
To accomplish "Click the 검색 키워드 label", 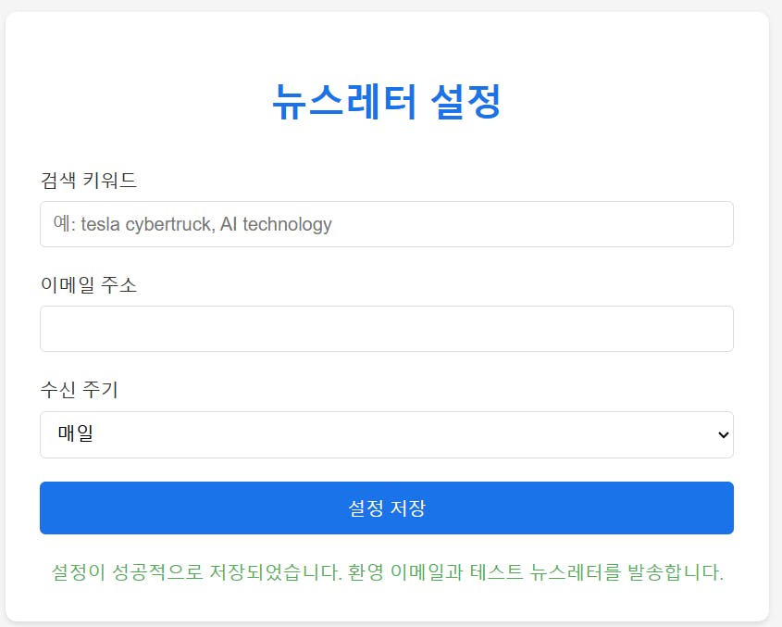I will tap(88, 181).
